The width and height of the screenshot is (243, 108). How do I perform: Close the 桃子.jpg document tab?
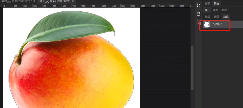point(73,1)
